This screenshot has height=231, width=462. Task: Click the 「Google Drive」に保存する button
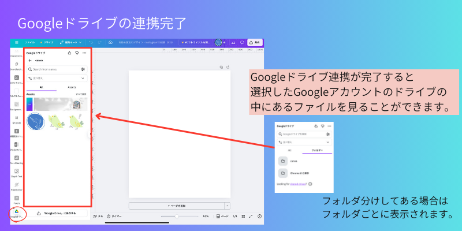57,213
